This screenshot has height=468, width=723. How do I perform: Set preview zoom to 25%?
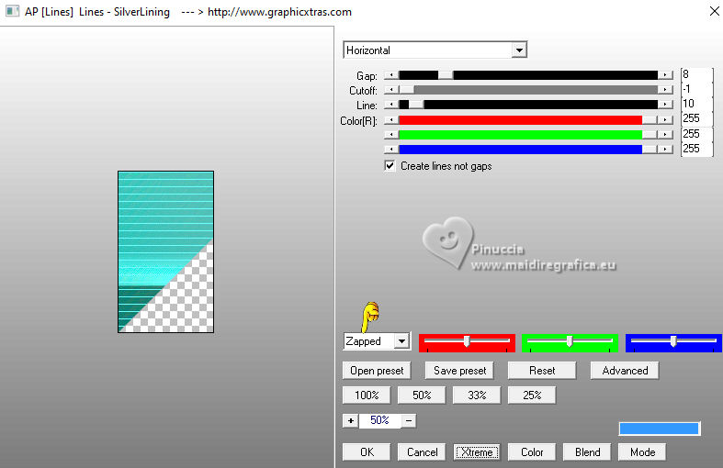(532, 396)
